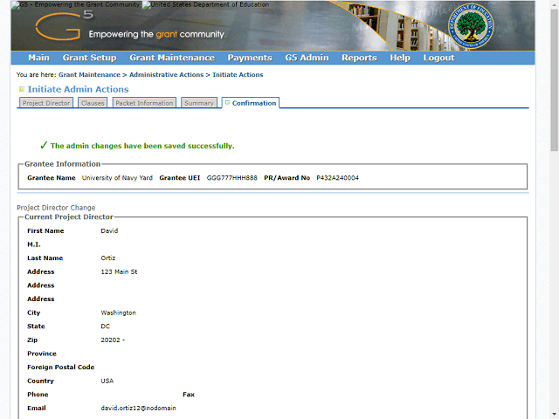Viewport: 559px width, 419px height.
Task: Click the Project Director Change label
Action: pos(56,208)
